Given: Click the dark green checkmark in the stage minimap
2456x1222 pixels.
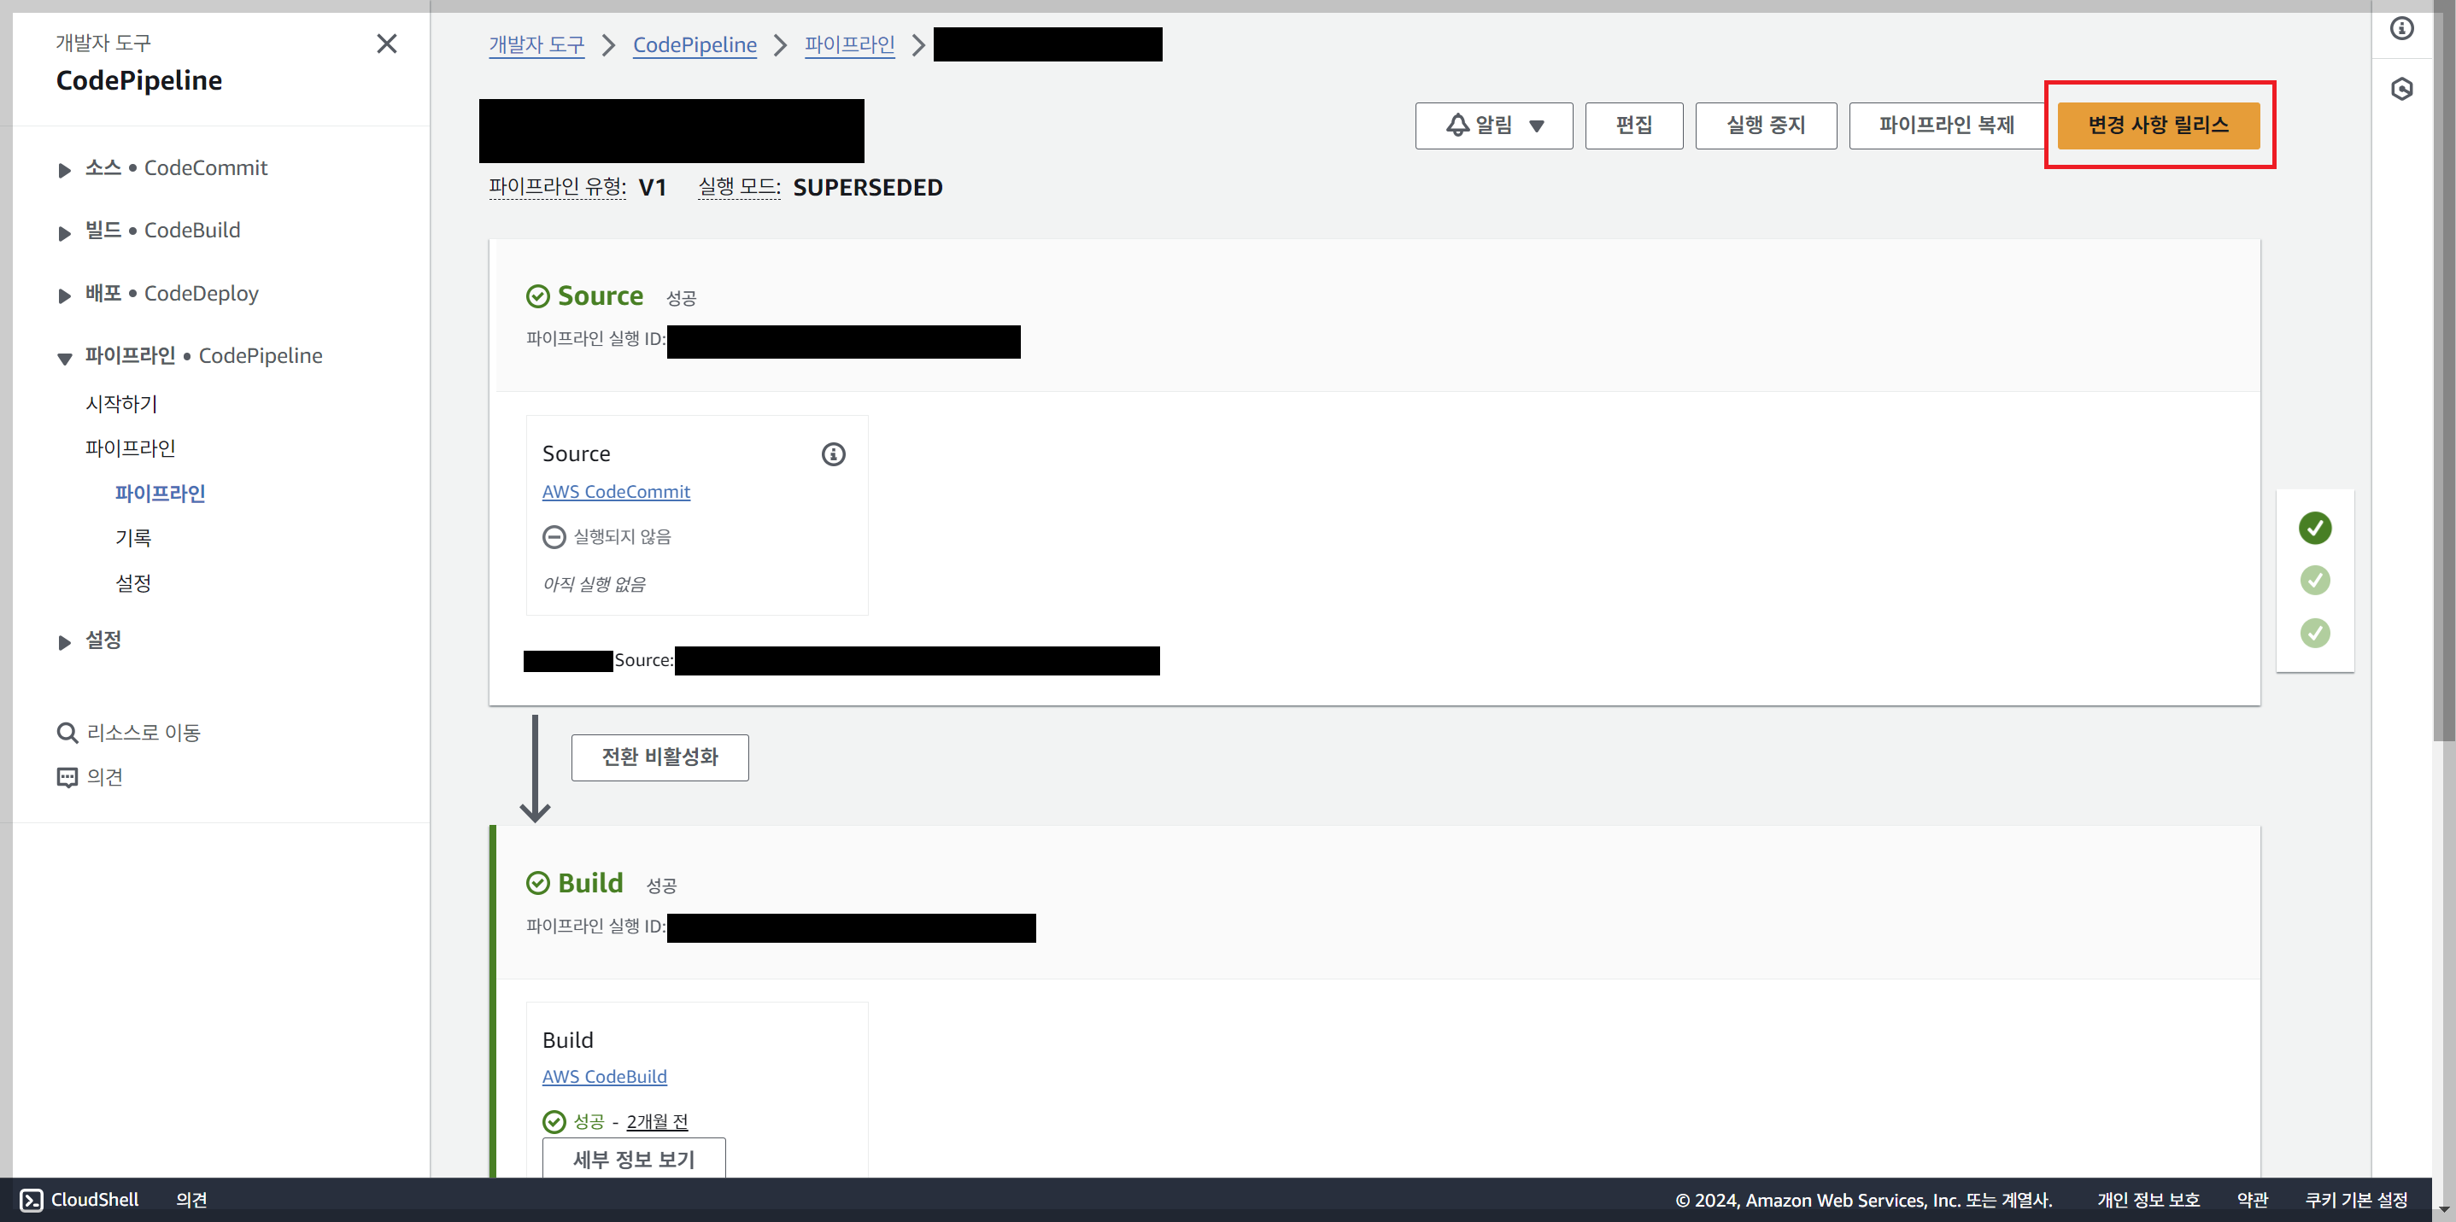Looking at the screenshot, I should (x=2315, y=528).
